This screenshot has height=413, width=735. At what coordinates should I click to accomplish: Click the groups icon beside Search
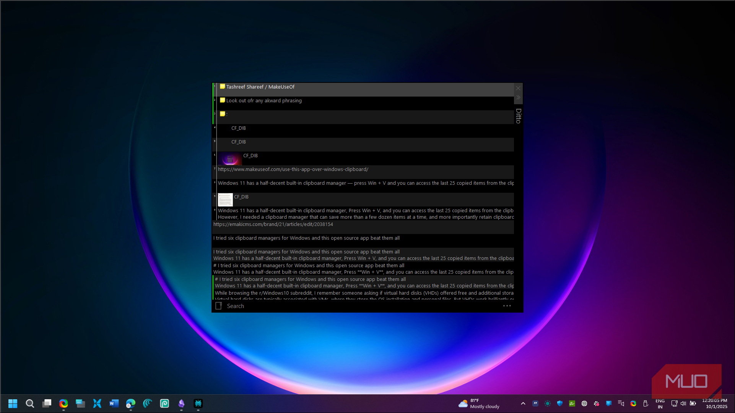[x=219, y=306]
